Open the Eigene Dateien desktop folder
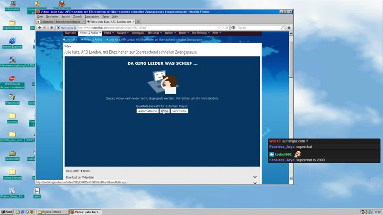 pos(12,24)
